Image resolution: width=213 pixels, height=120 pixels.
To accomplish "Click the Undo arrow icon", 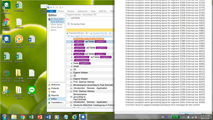I will coord(54,7).
